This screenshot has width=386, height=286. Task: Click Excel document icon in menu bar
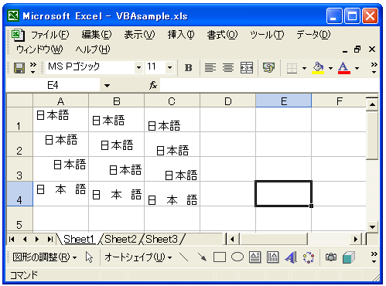tap(18, 35)
